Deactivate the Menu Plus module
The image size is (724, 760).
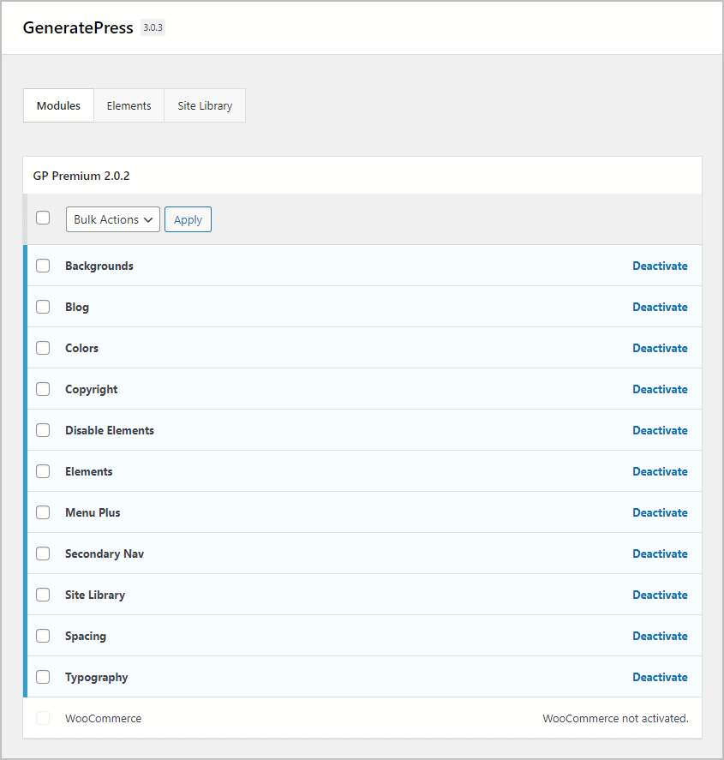(x=660, y=512)
